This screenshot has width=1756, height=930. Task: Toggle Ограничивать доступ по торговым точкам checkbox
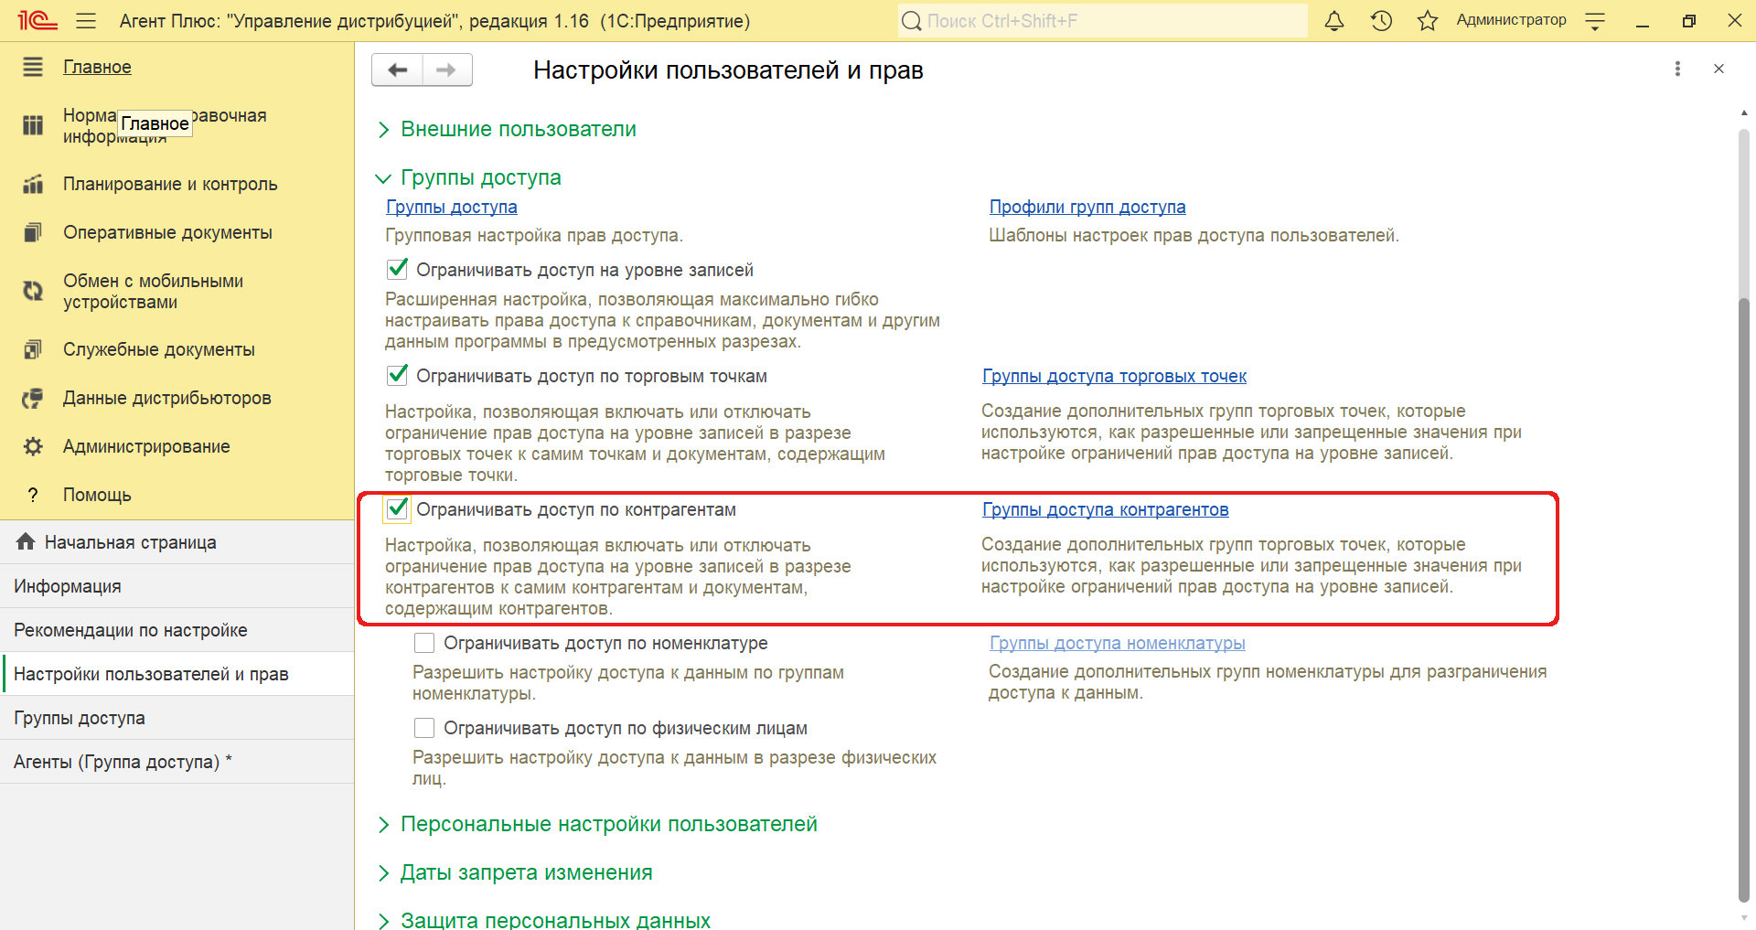[x=397, y=375]
